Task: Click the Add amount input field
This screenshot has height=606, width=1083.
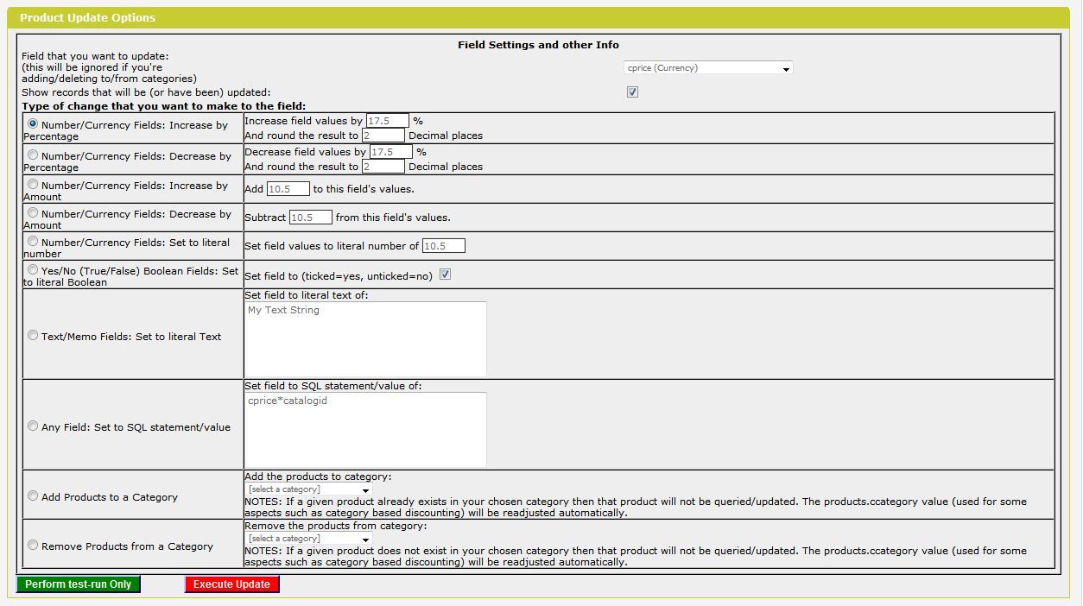Action: [288, 188]
